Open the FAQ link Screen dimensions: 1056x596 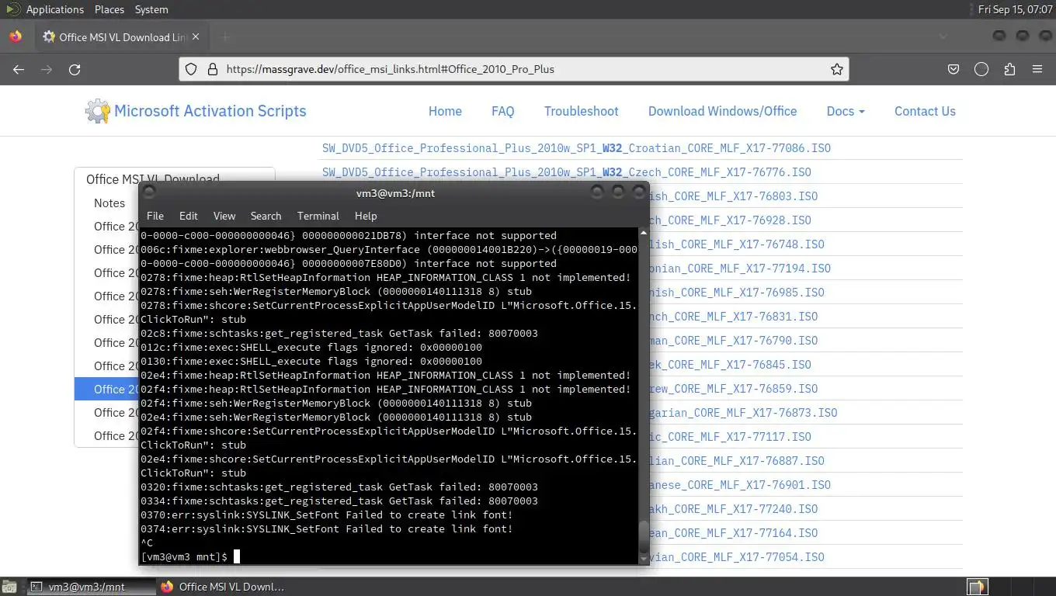coord(502,111)
